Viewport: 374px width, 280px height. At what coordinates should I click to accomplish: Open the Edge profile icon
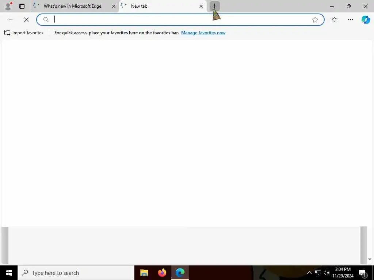[x=9, y=6]
